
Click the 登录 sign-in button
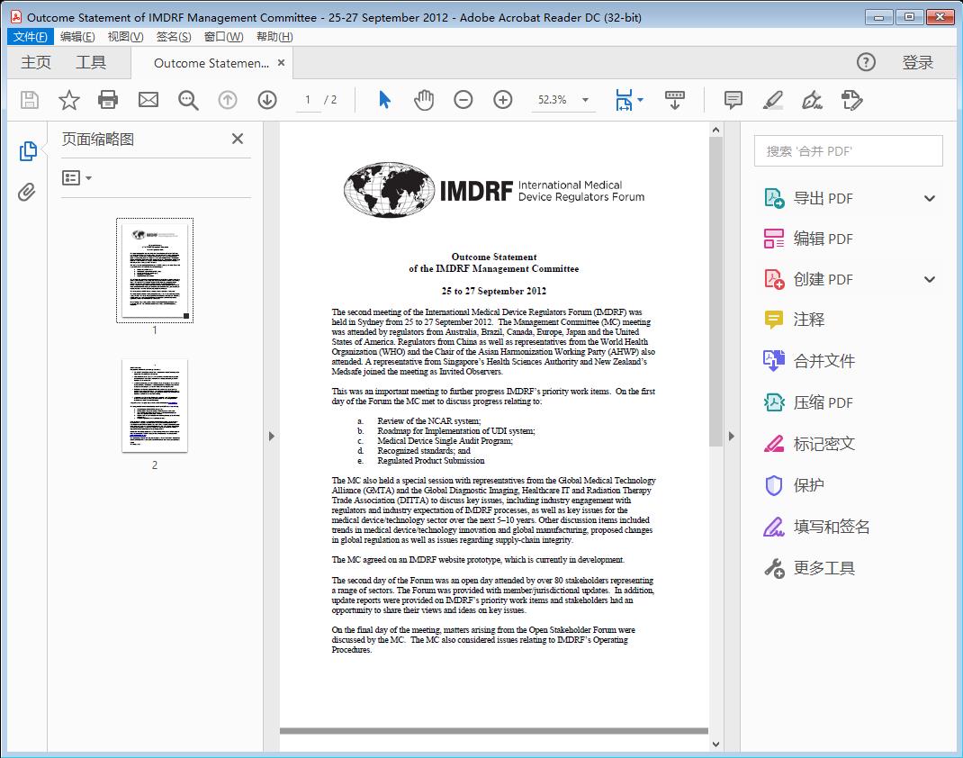(918, 62)
